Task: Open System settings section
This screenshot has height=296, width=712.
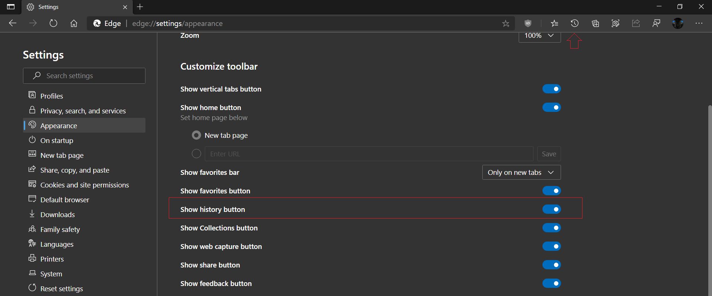Action: 84,274
